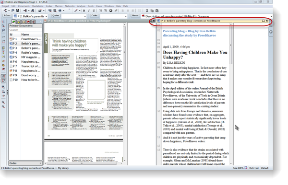The height and width of the screenshot is (185, 288).
Task: Toggle the pressed line-number view button in left toolbar
Action: pos(3,76)
